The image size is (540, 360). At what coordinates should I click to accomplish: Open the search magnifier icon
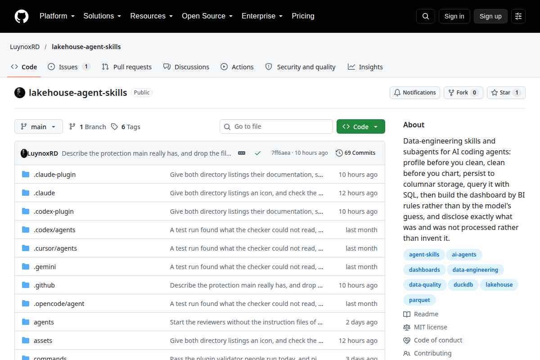coord(426,16)
